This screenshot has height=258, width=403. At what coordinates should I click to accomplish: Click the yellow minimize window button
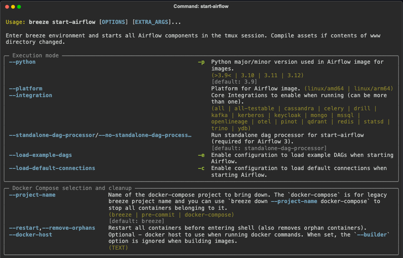pos(13,7)
